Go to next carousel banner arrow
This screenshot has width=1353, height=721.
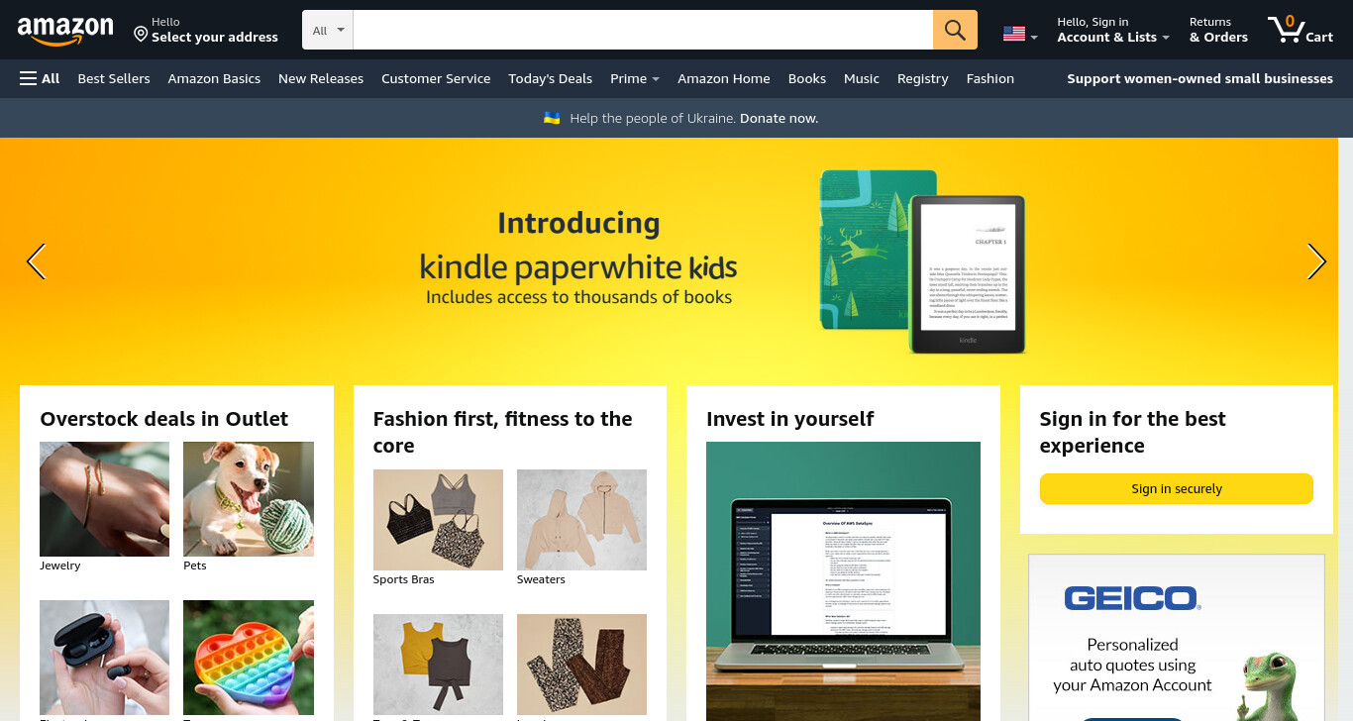coord(1316,261)
